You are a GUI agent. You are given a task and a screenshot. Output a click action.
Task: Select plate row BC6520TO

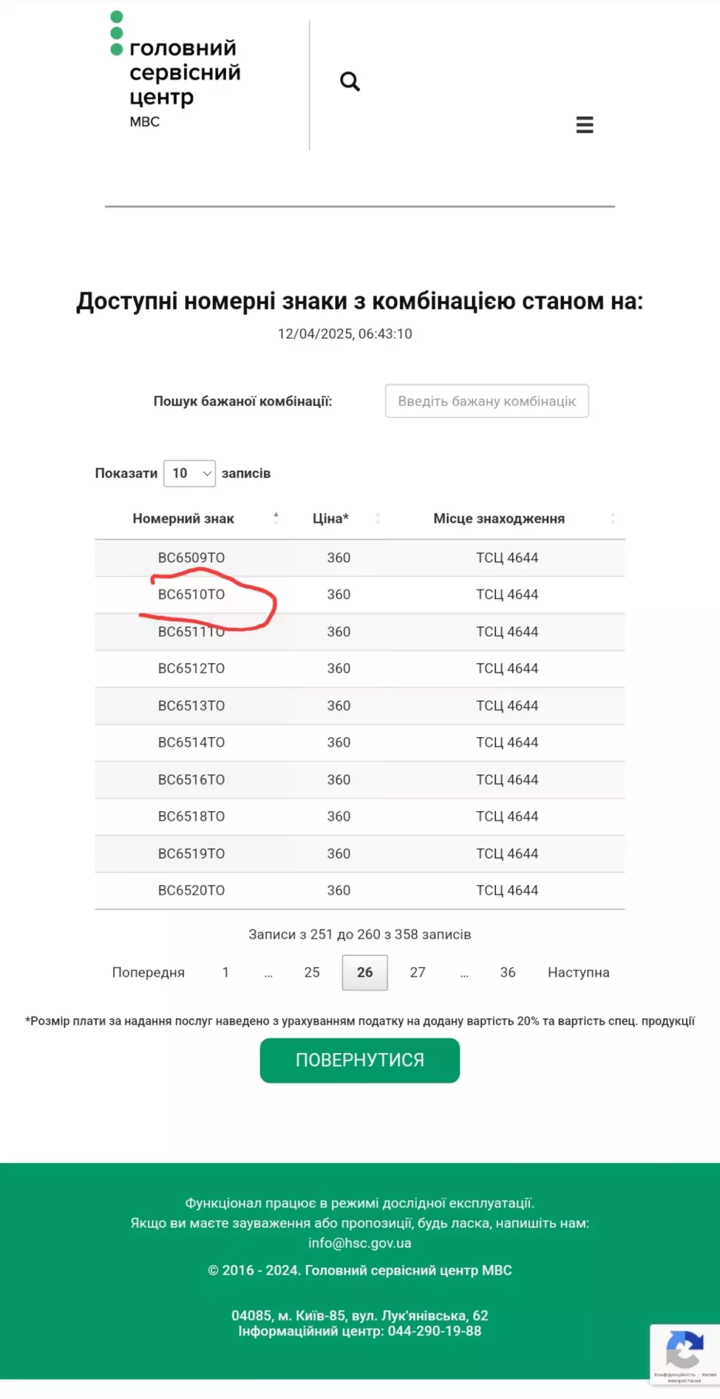(x=360, y=891)
